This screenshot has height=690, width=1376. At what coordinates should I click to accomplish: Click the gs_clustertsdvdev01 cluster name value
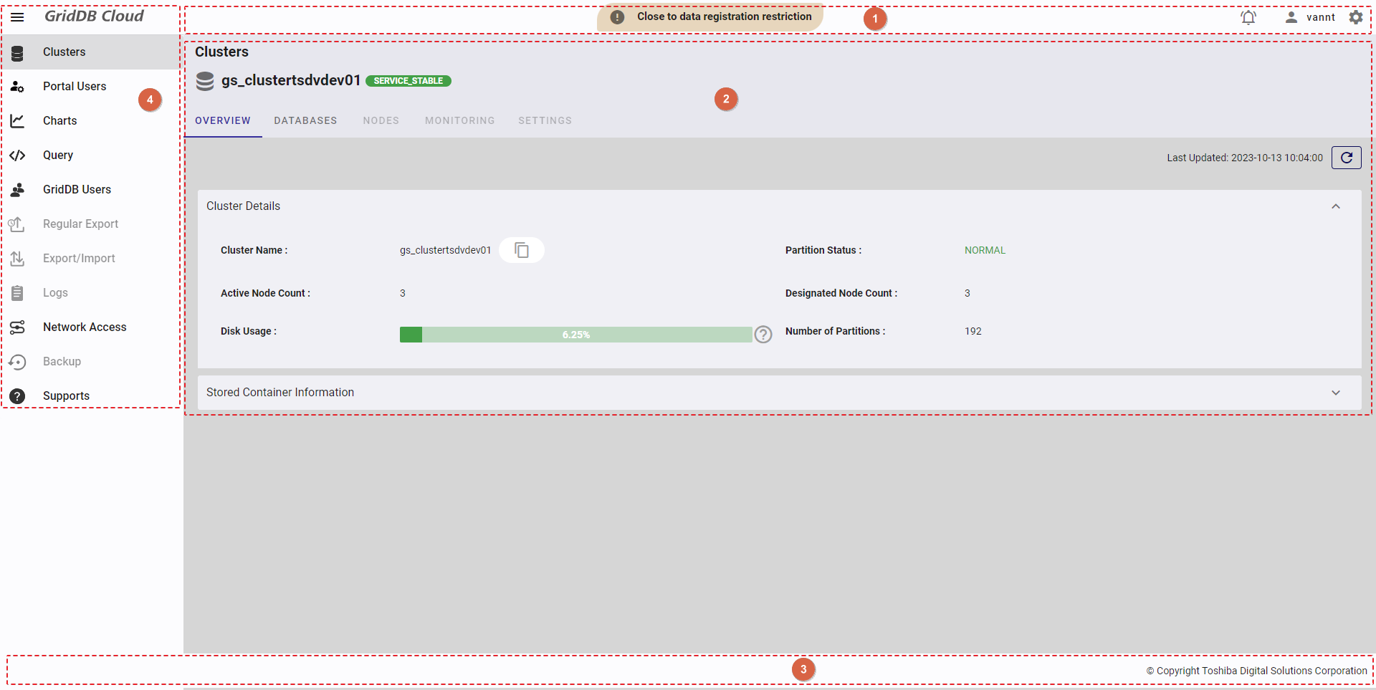445,250
